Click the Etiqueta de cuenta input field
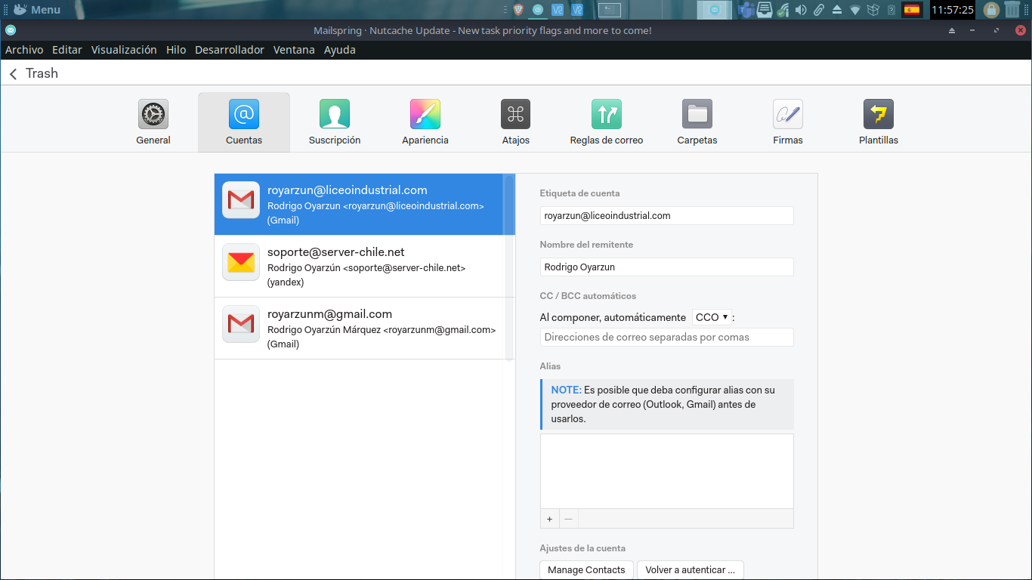The width and height of the screenshot is (1032, 580). 667,215
